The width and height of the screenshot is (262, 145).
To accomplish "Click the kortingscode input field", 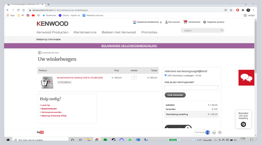I will click(x=191, y=88).
